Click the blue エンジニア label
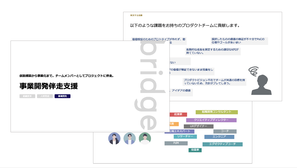This screenshot has width=297, height=168. pos(219,137)
